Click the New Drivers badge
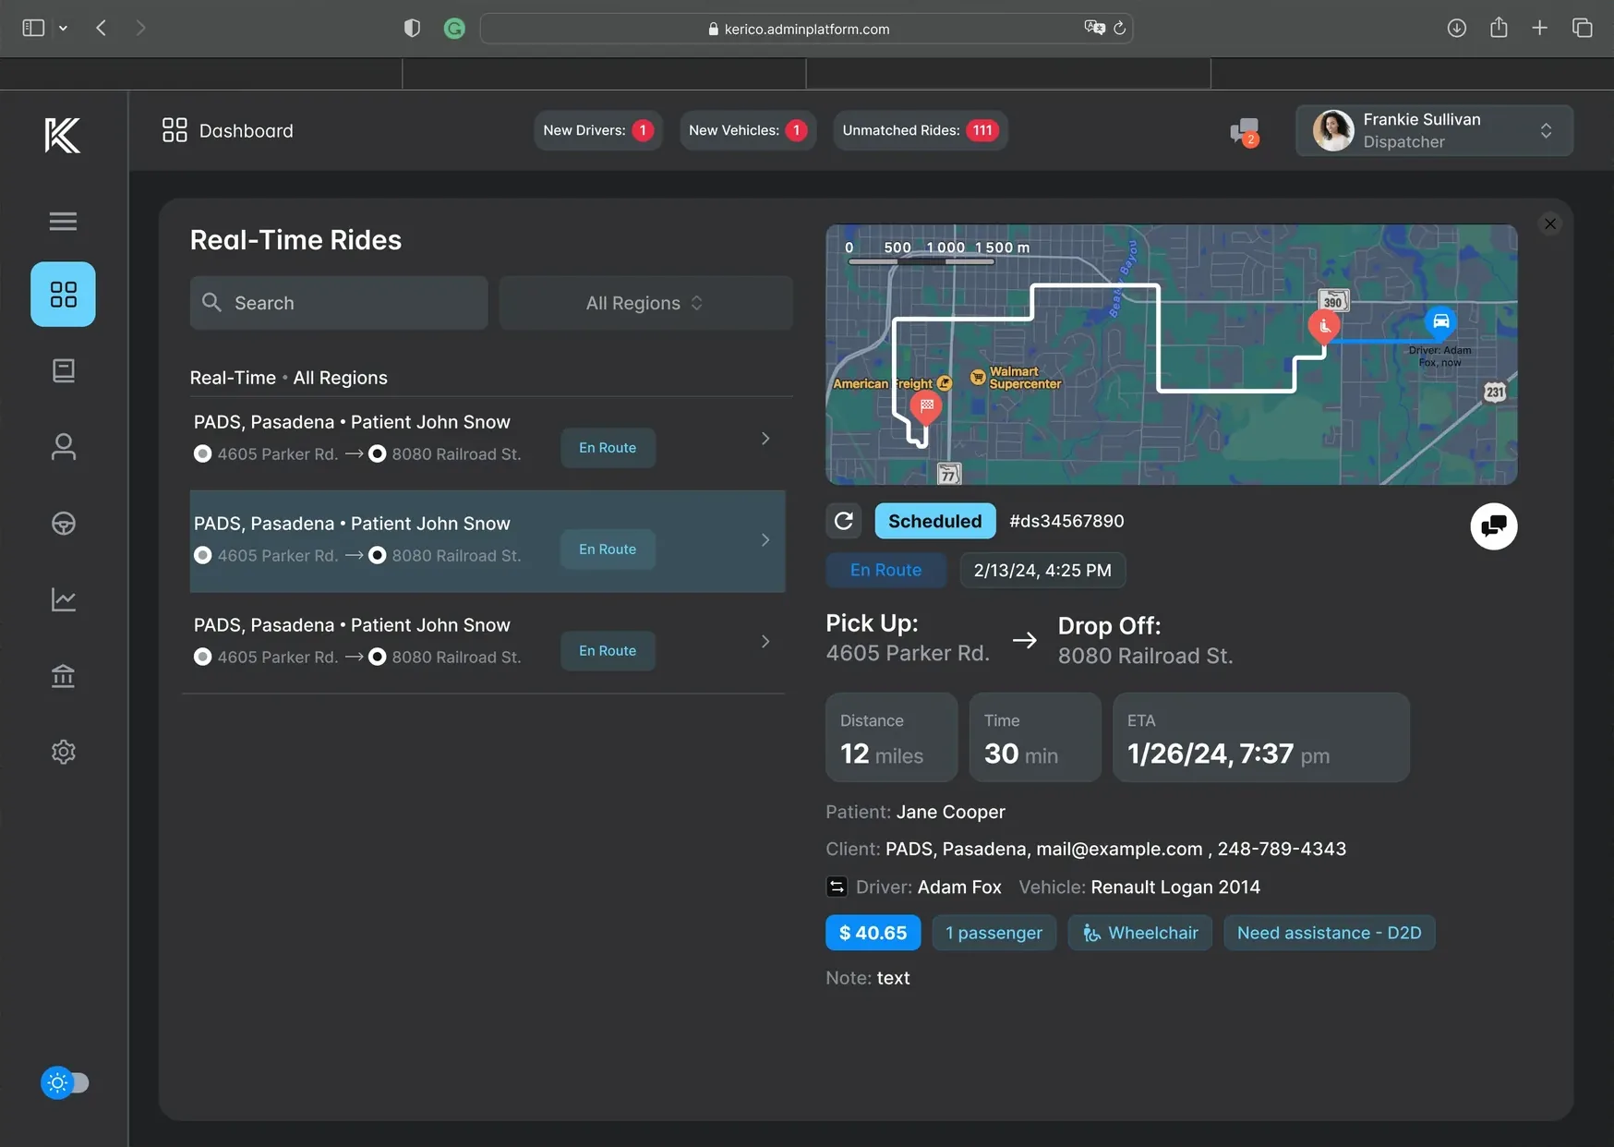The width and height of the screenshot is (1614, 1147). pos(597,130)
